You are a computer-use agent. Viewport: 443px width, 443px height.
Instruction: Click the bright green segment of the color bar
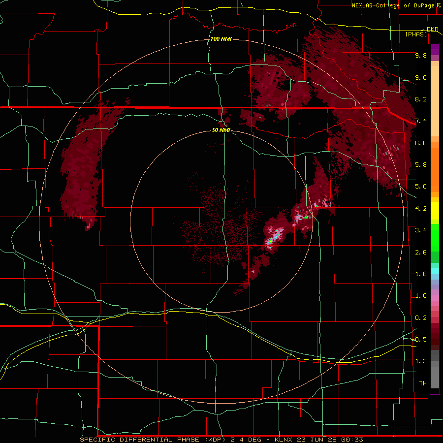point(435,238)
